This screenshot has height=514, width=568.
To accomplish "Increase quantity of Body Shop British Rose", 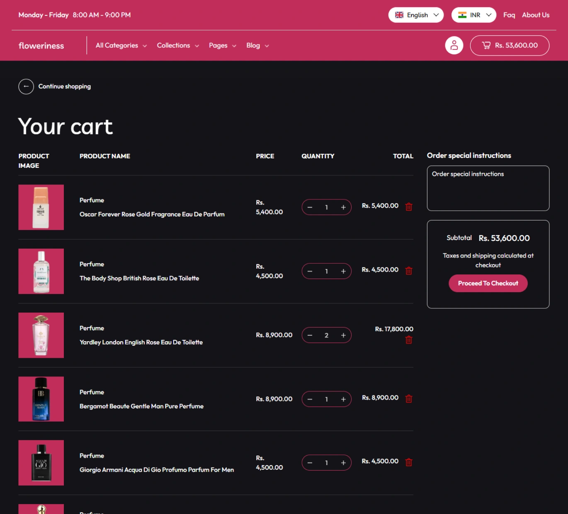I will click(x=343, y=271).
